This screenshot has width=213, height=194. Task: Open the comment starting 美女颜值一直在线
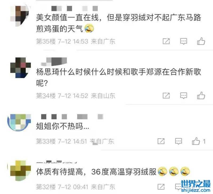point(118,23)
